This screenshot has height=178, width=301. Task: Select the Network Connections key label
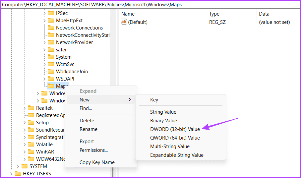point(79,28)
